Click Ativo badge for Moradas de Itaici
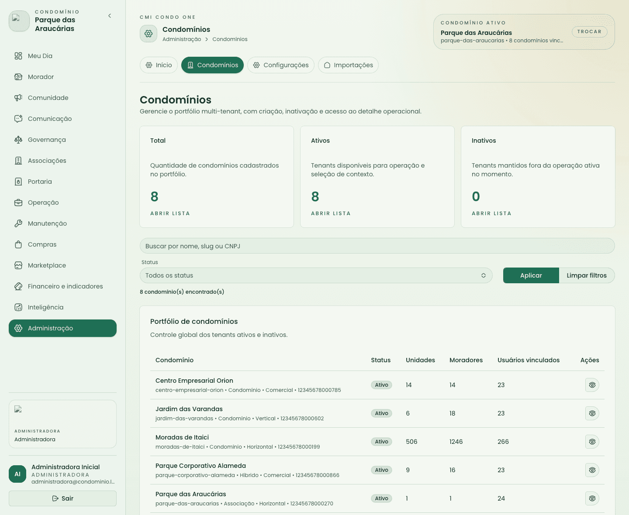This screenshot has height=515, width=629. [x=381, y=442]
